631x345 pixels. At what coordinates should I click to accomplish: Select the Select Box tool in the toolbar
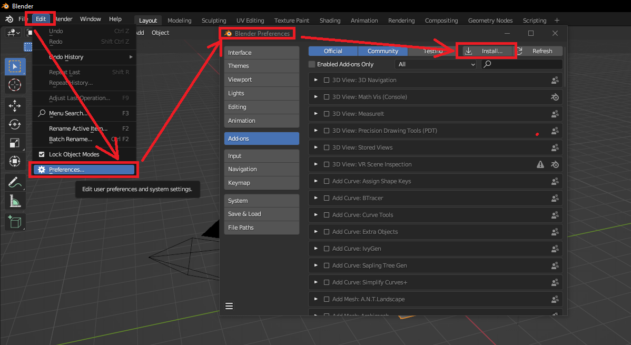(15, 66)
